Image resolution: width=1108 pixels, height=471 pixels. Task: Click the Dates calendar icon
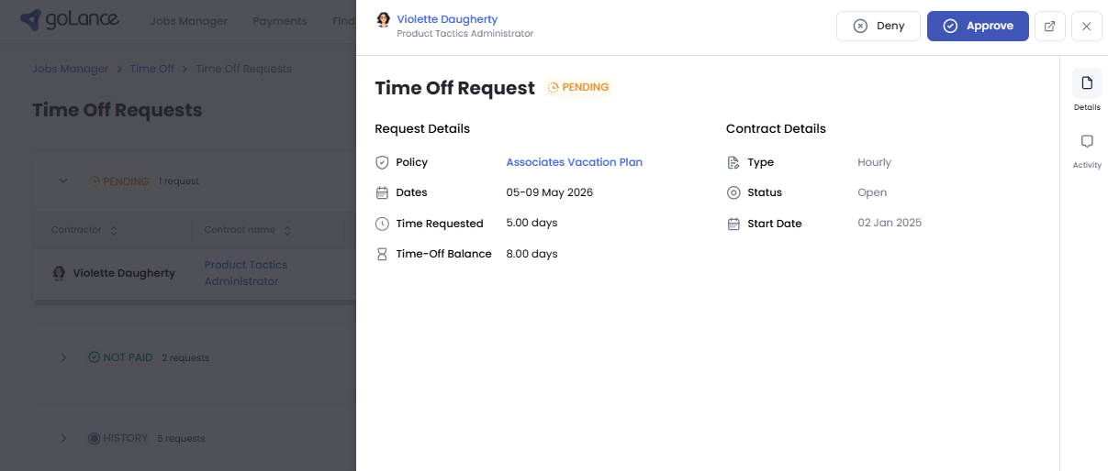382,193
